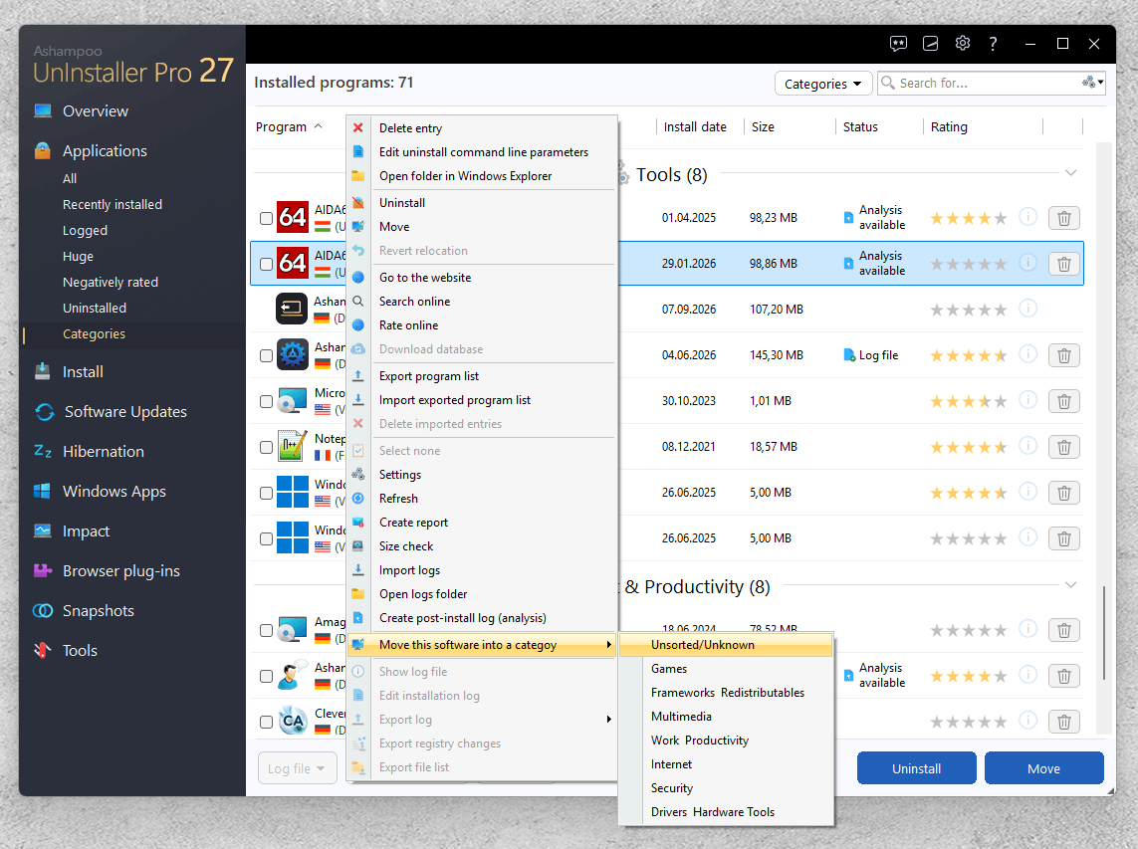Click info icon for row dated 07.09.2026
Image resolution: width=1138 pixels, height=849 pixels.
click(1027, 309)
